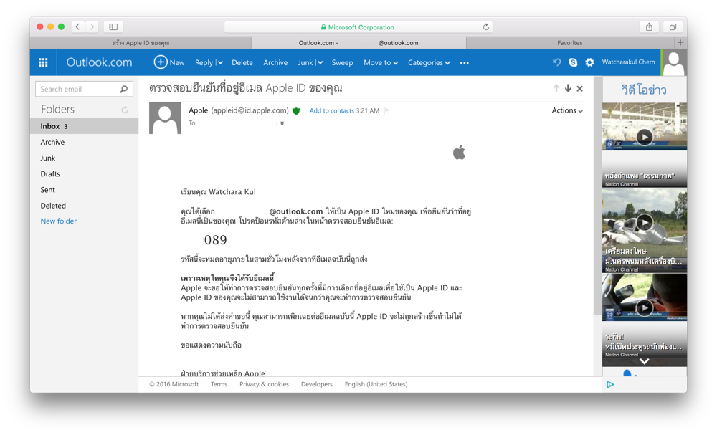Switch to the Favorites tab

click(x=569, y=43)
